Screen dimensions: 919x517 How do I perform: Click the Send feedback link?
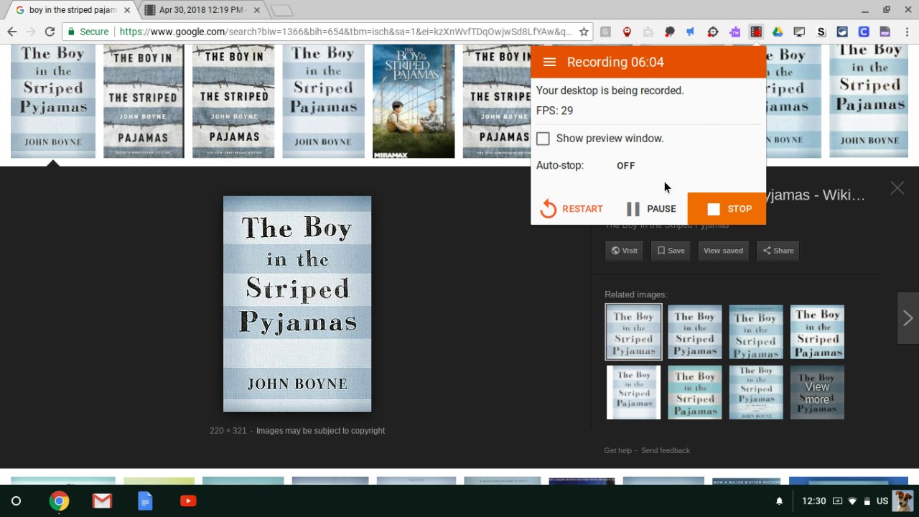[x=665, y=450]
